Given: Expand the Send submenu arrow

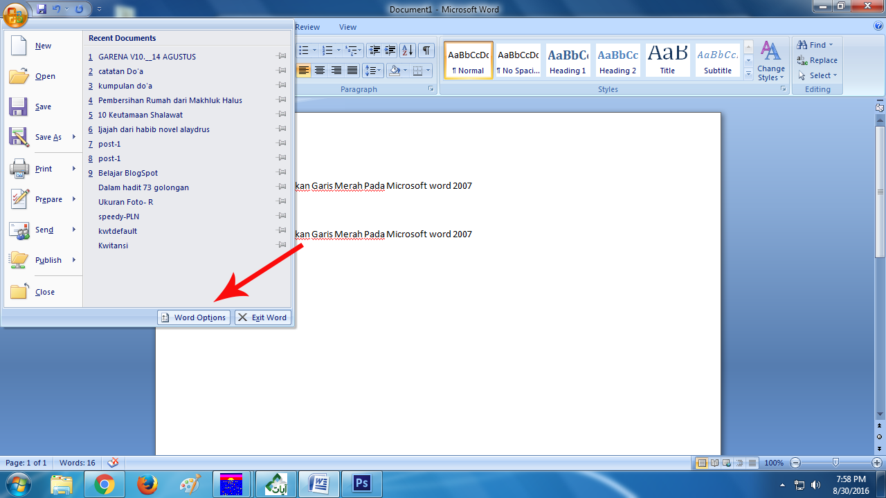Looking at the screenshot, I should (x=74, y=230).
